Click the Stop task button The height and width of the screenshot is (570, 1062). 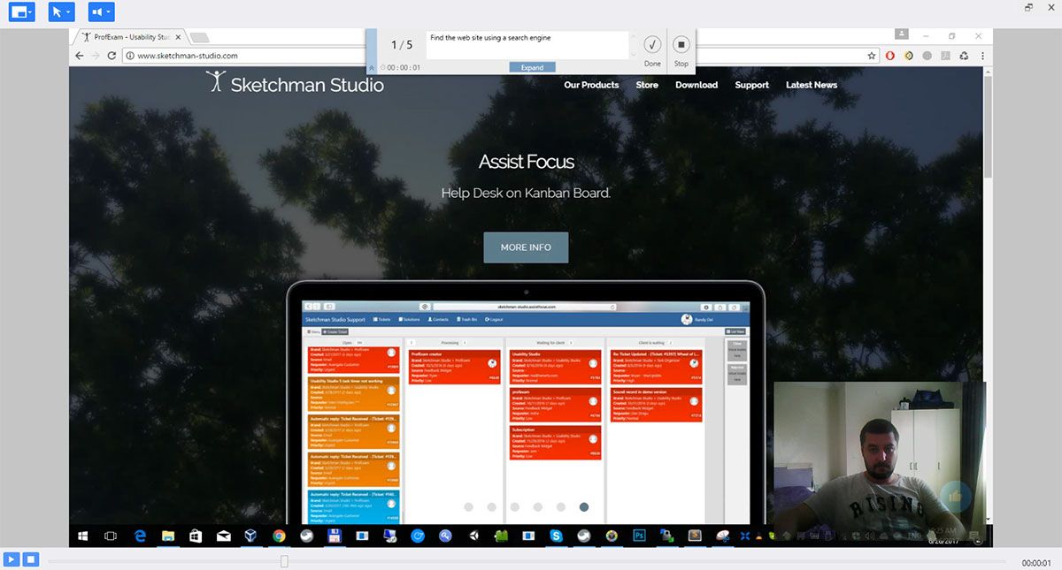pos(681,44)
